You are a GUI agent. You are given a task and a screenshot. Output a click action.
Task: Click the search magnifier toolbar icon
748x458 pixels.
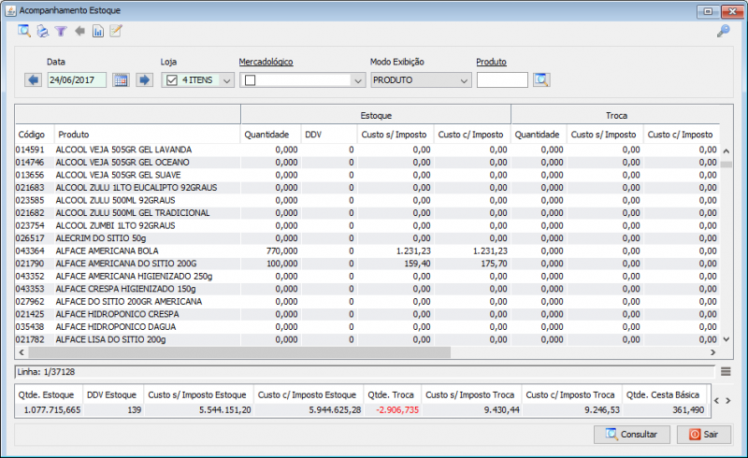coord(24,31)
